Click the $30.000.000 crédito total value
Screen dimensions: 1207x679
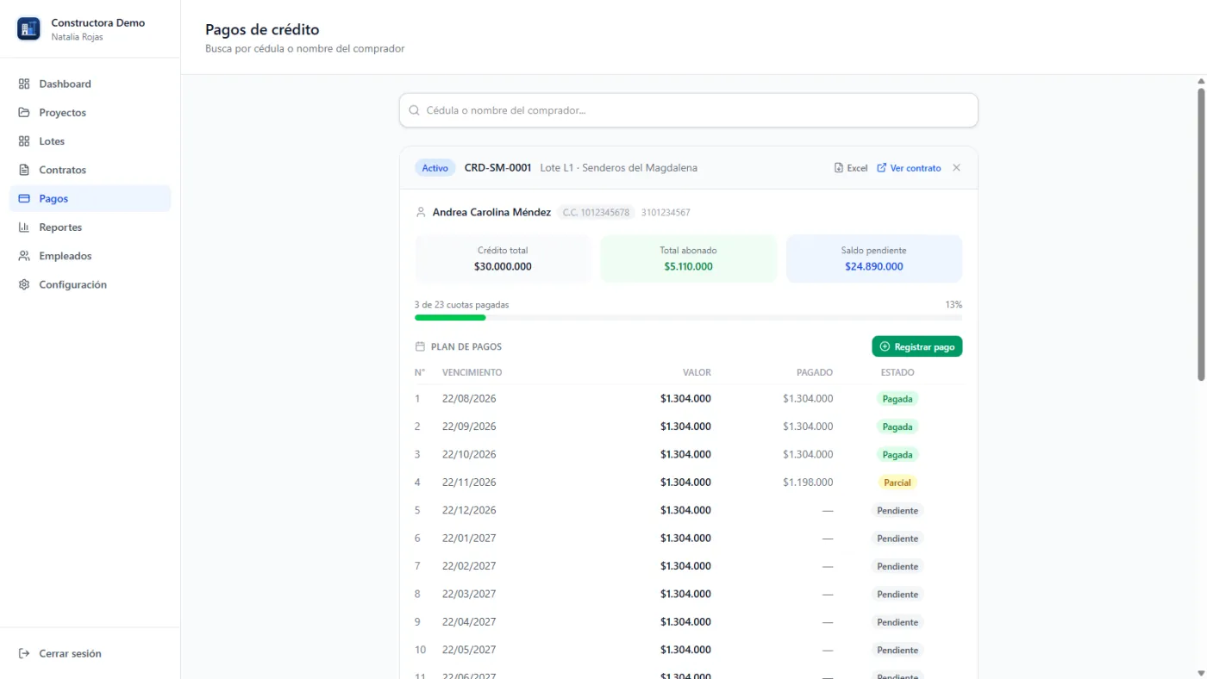[x=503, y=267]
